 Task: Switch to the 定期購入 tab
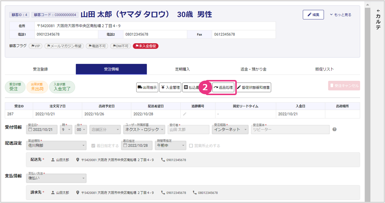(x=182, y=69)
